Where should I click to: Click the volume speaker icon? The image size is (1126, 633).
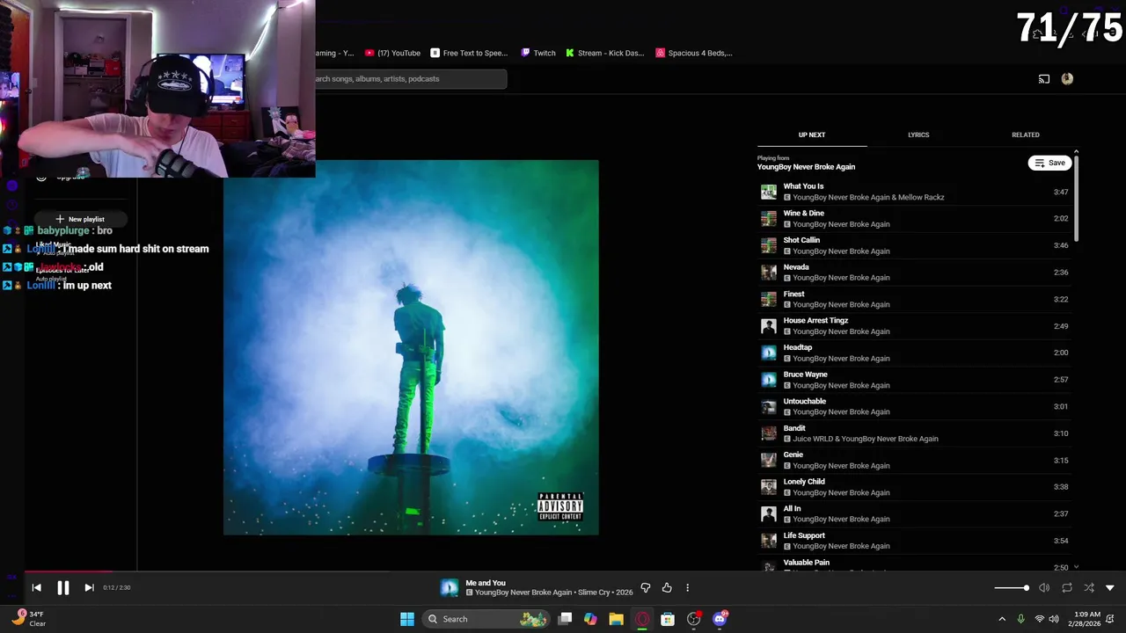click(x=1044, y=587)
